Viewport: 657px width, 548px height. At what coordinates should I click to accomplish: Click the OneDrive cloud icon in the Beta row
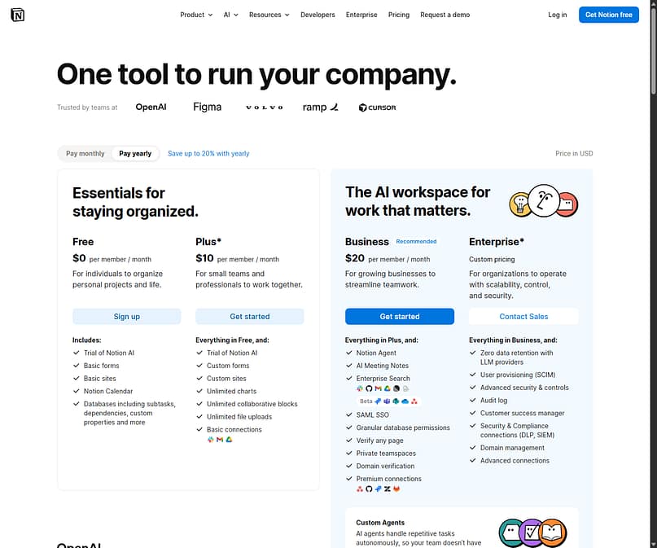[405, 401]
